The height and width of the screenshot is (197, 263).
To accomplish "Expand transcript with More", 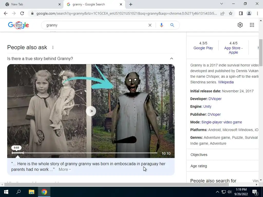I will [64, 169].
